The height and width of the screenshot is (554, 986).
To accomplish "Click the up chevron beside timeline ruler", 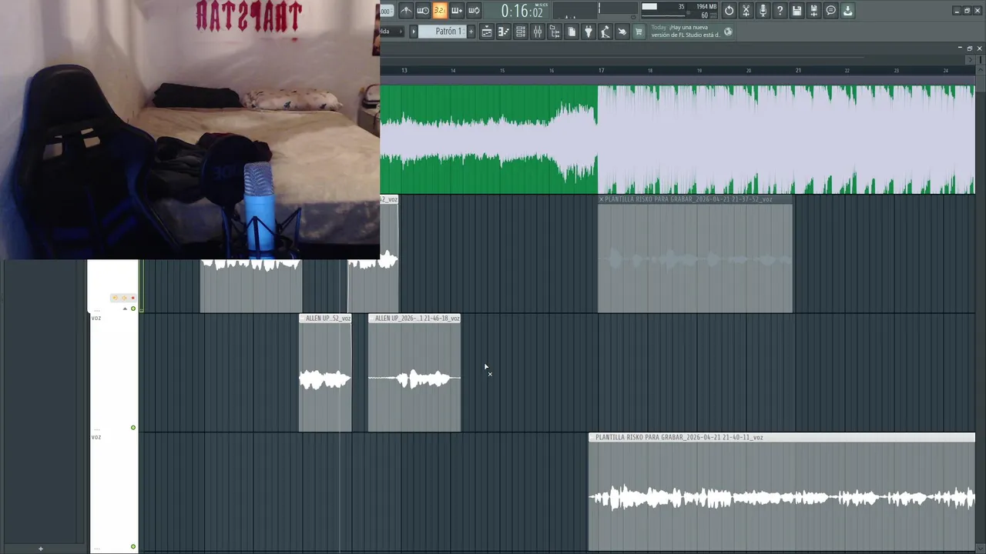I will pos(979,70).
